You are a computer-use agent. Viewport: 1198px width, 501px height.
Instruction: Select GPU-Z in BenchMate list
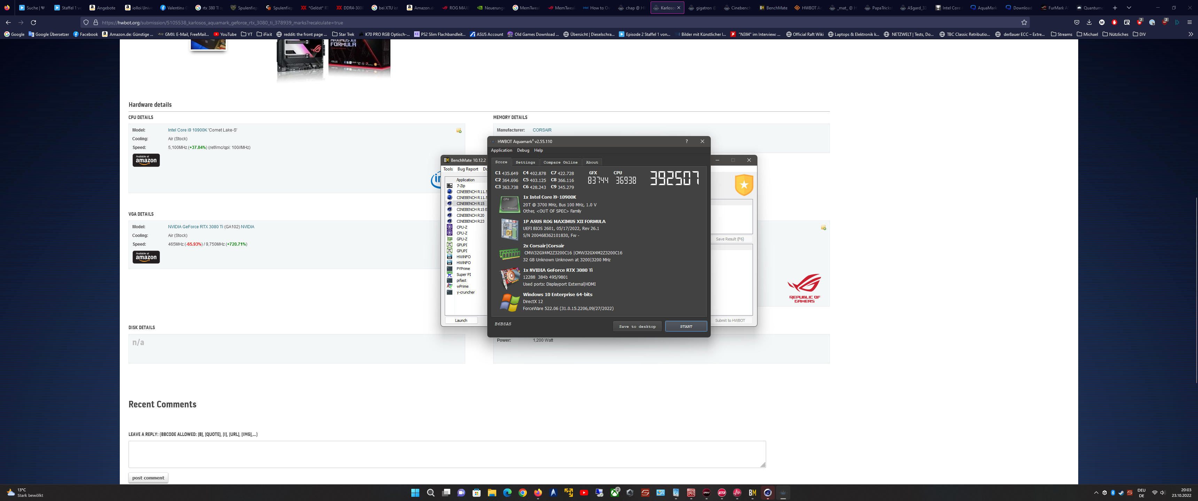461,239
